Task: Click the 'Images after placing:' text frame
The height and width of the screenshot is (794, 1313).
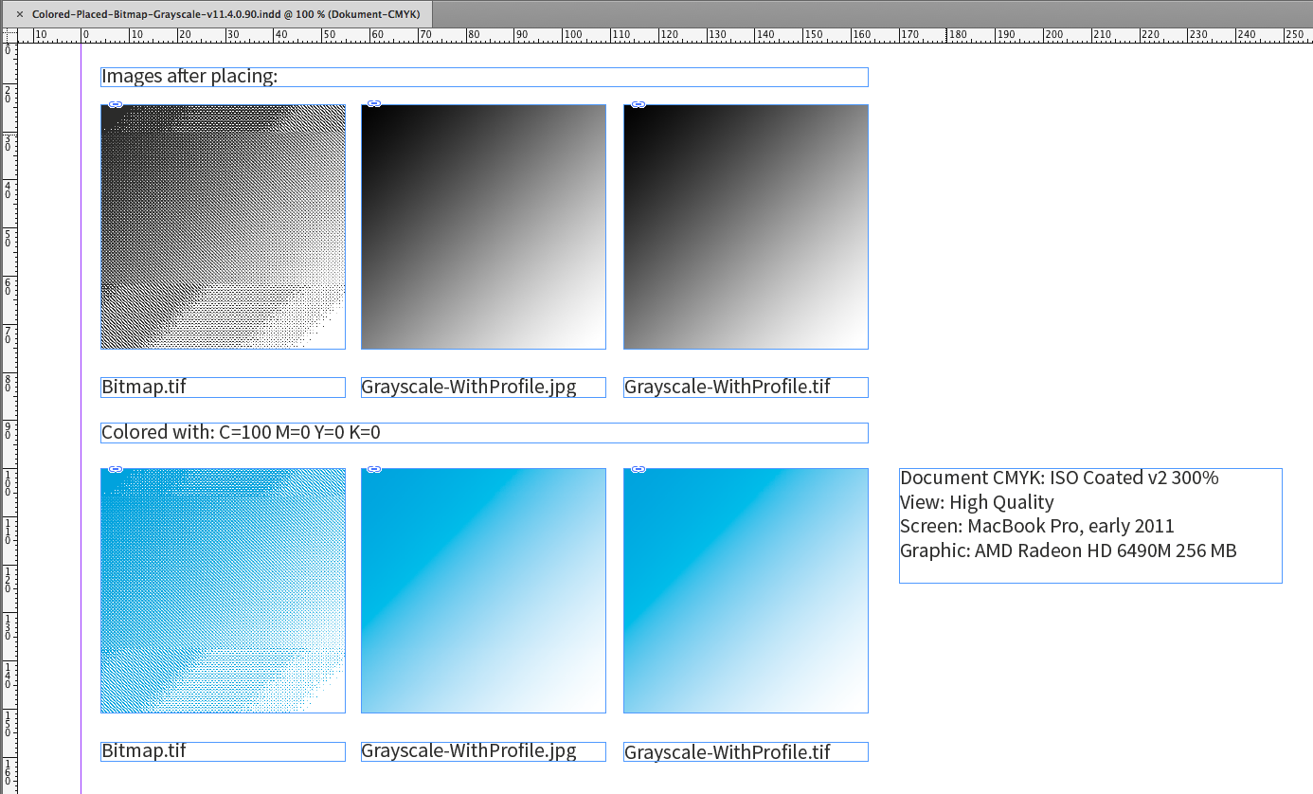Action: point(484,77)
